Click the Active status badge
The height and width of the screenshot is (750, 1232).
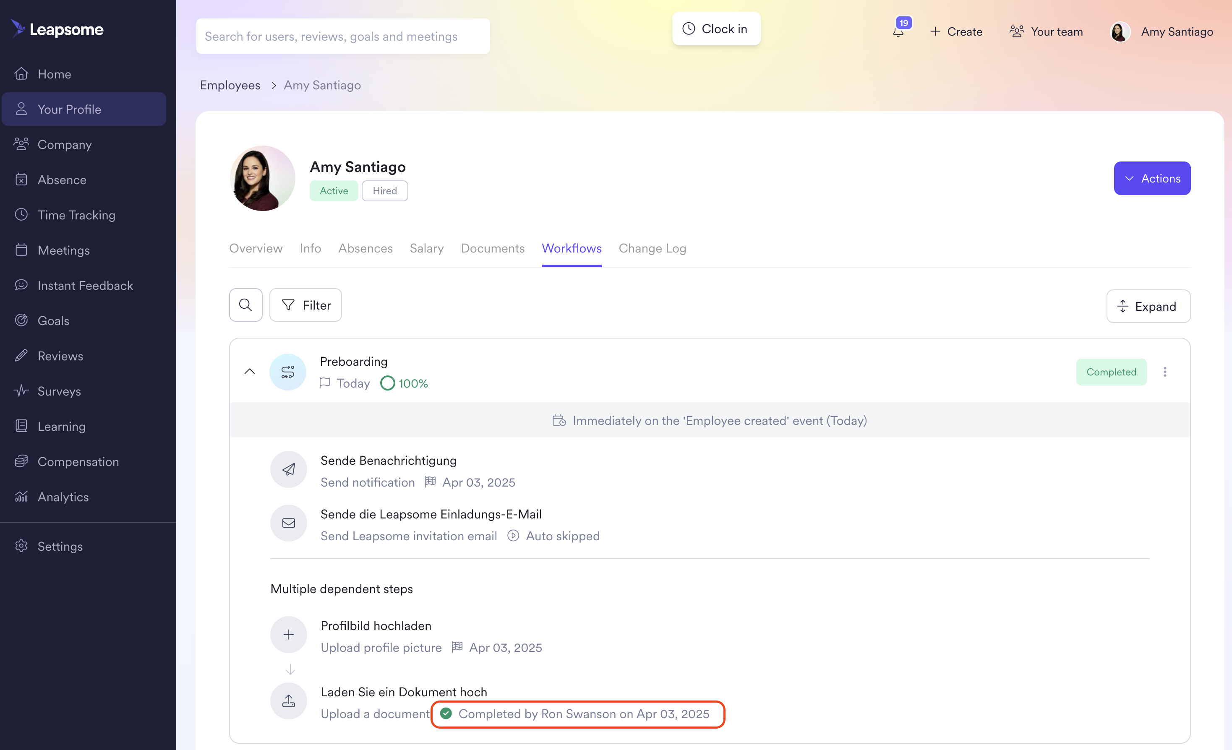(334, 191)
